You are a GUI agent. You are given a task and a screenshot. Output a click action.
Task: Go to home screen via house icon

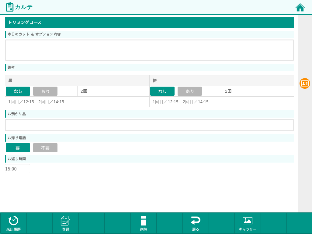point(300,8)
